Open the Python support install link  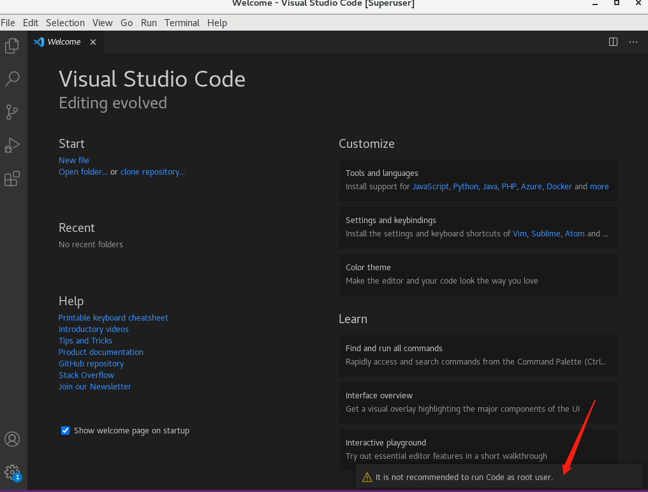(466, 186)
